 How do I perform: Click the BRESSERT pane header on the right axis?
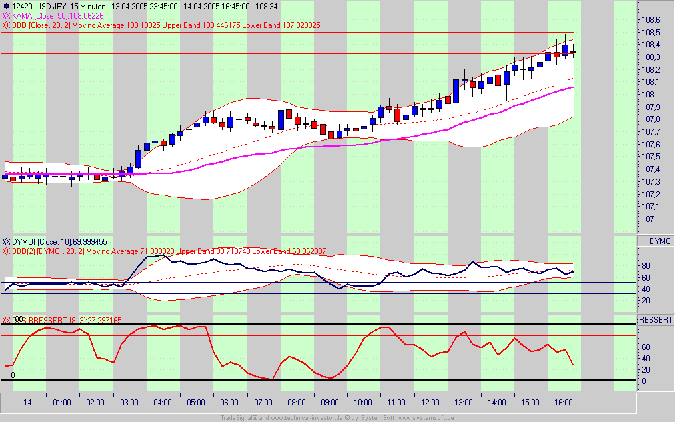(x=656, y=320)
